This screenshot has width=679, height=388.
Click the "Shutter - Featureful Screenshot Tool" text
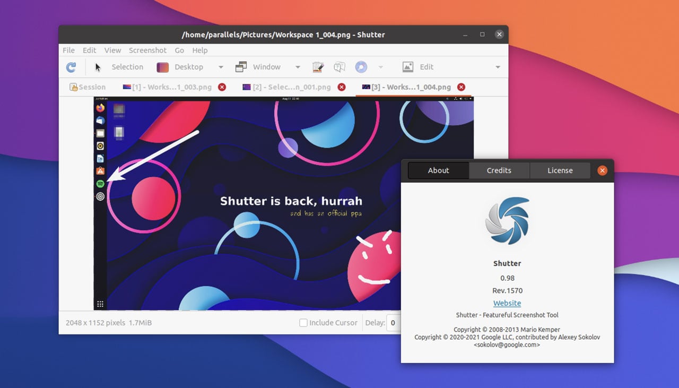(x=507, y=315)
